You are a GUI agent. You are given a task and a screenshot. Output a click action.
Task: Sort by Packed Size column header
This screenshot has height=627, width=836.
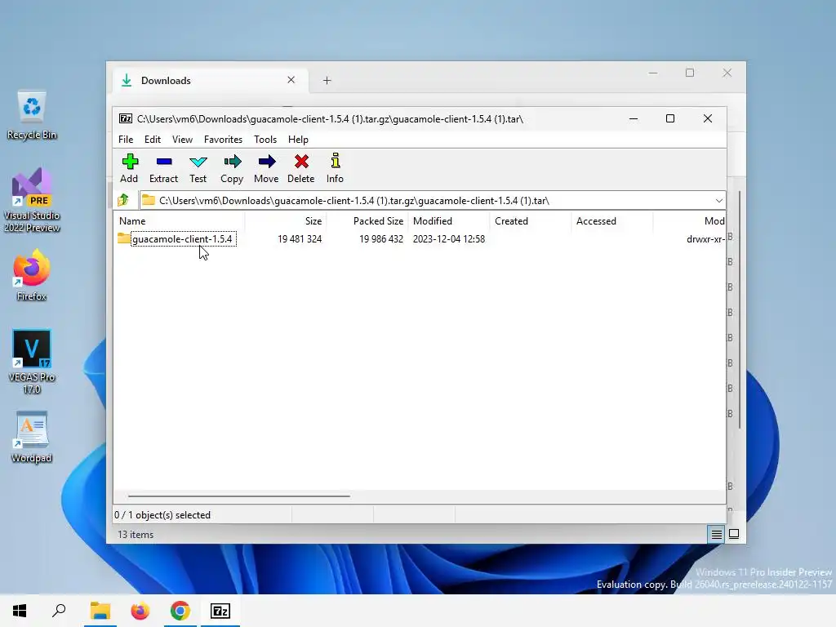point(367,220)
